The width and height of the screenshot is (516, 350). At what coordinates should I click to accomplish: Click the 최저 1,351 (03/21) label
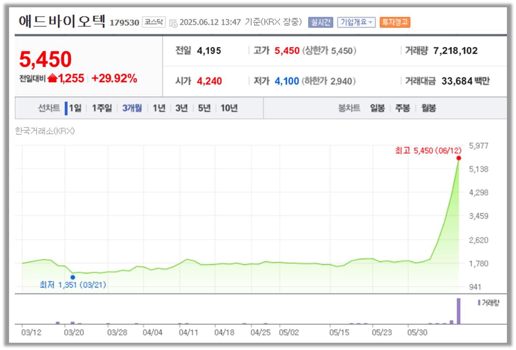(73, 285)
